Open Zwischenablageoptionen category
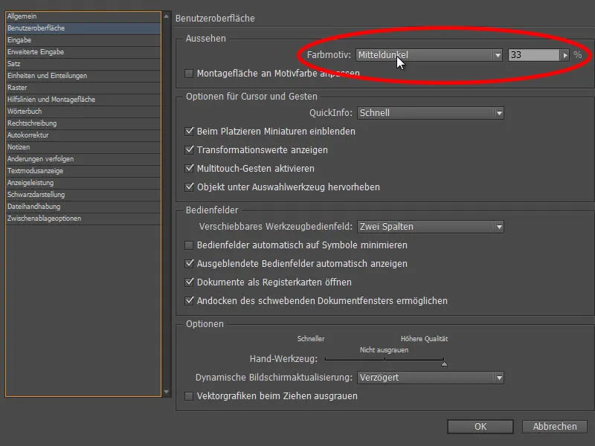This screenshot has height=446, width=595. click(83, 219)
